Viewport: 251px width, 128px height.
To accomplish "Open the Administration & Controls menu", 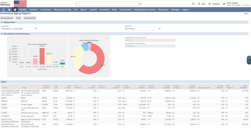I will 145,10.
